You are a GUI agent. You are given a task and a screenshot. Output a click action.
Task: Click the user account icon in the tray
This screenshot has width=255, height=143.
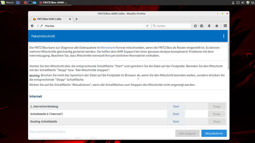point(233,2)
